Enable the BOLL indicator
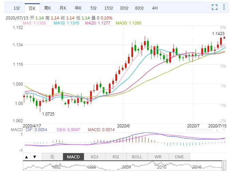The image size is (231, 172). click(137, 157)
